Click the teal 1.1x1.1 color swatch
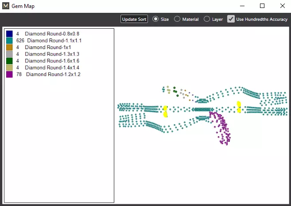The height and width of the screenshot is (206, 291). coord(9,41)
